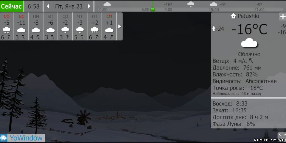This screenshot has width=286, height=143.
Task: Click the green time slider handle on the timeline
Action: coord(153,10)
